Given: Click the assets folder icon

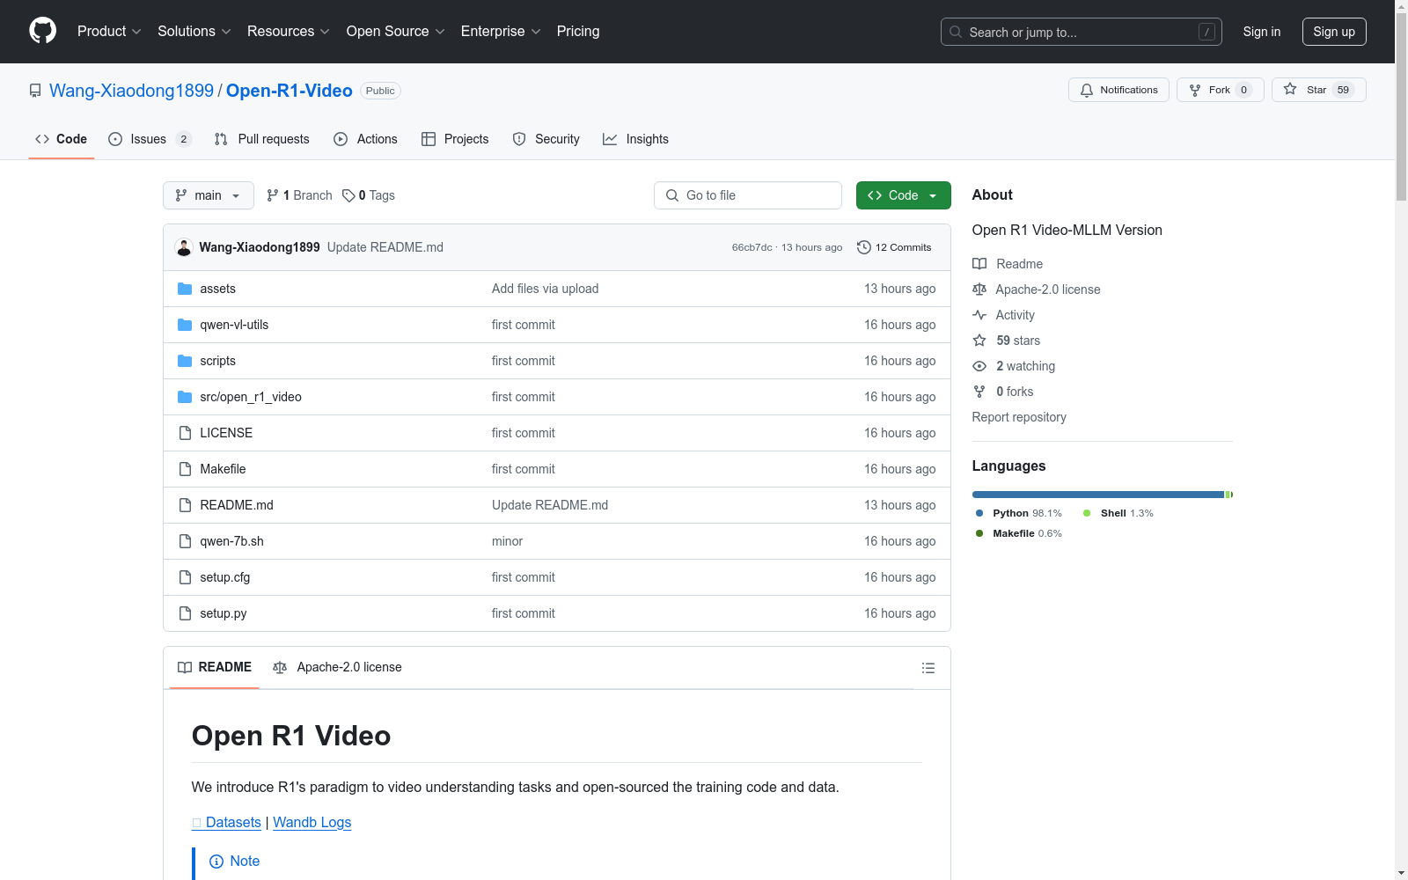Looking at the screenshot, I should point(185,289).
